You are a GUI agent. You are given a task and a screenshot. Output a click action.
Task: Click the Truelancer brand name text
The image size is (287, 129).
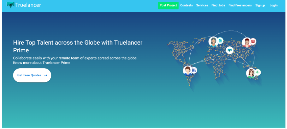(28, 5)
